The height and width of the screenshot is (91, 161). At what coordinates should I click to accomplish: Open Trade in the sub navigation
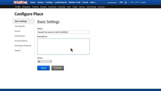click(x=75, y=7)
